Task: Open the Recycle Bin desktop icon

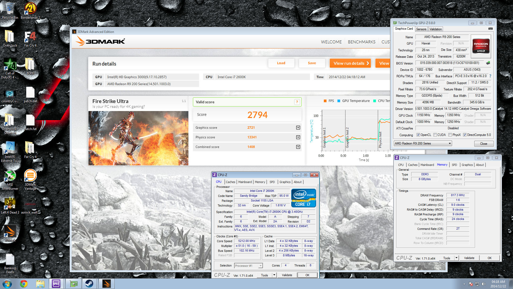Action: pyautogui.click(x=10, y=11)
